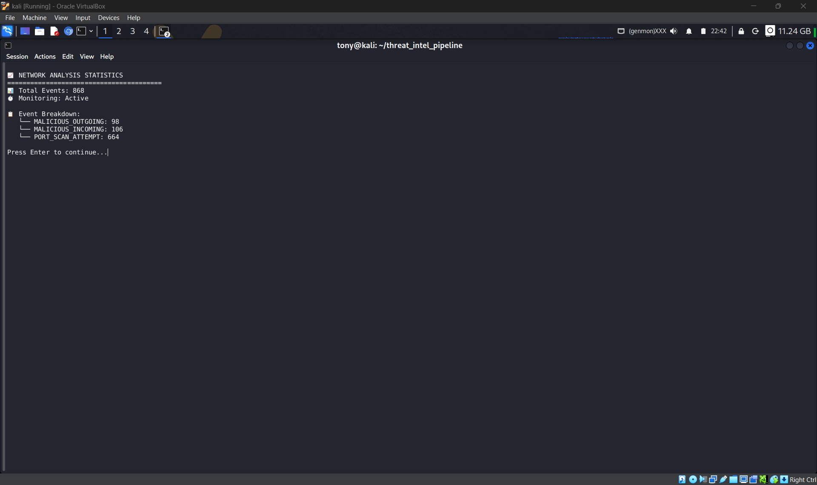The image size is (817, 485).
Task: Switch to workspace 4
Action: point(146,31)
